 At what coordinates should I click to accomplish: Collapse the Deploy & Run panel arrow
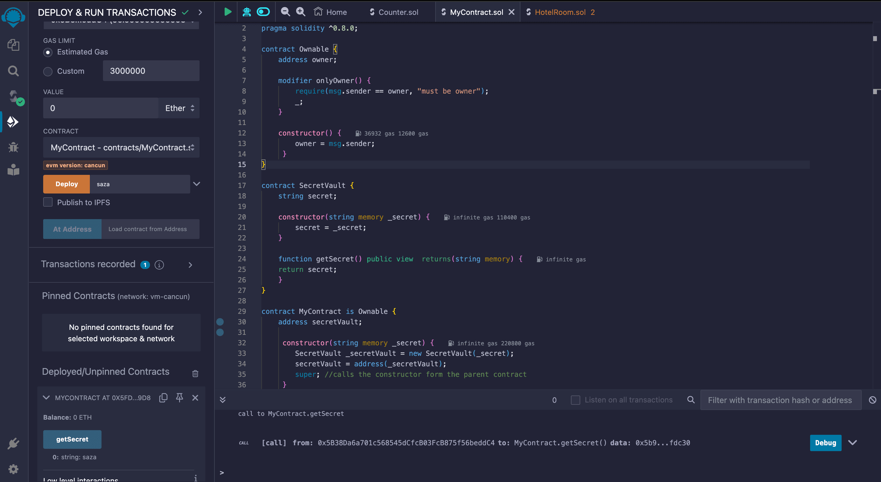click(200, 12)
